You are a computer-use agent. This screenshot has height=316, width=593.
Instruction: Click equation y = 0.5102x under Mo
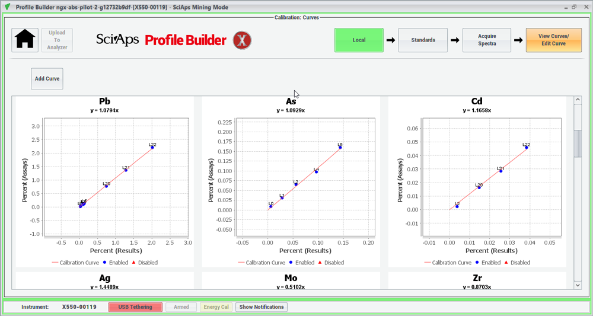coord(291,287)
